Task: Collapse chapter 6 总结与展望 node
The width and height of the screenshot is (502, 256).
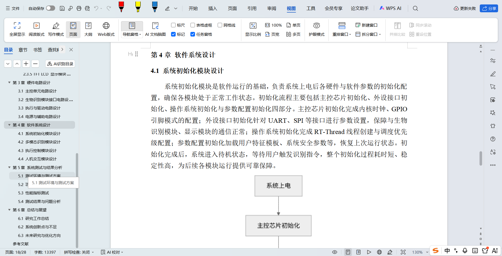Action: point(9,210)
